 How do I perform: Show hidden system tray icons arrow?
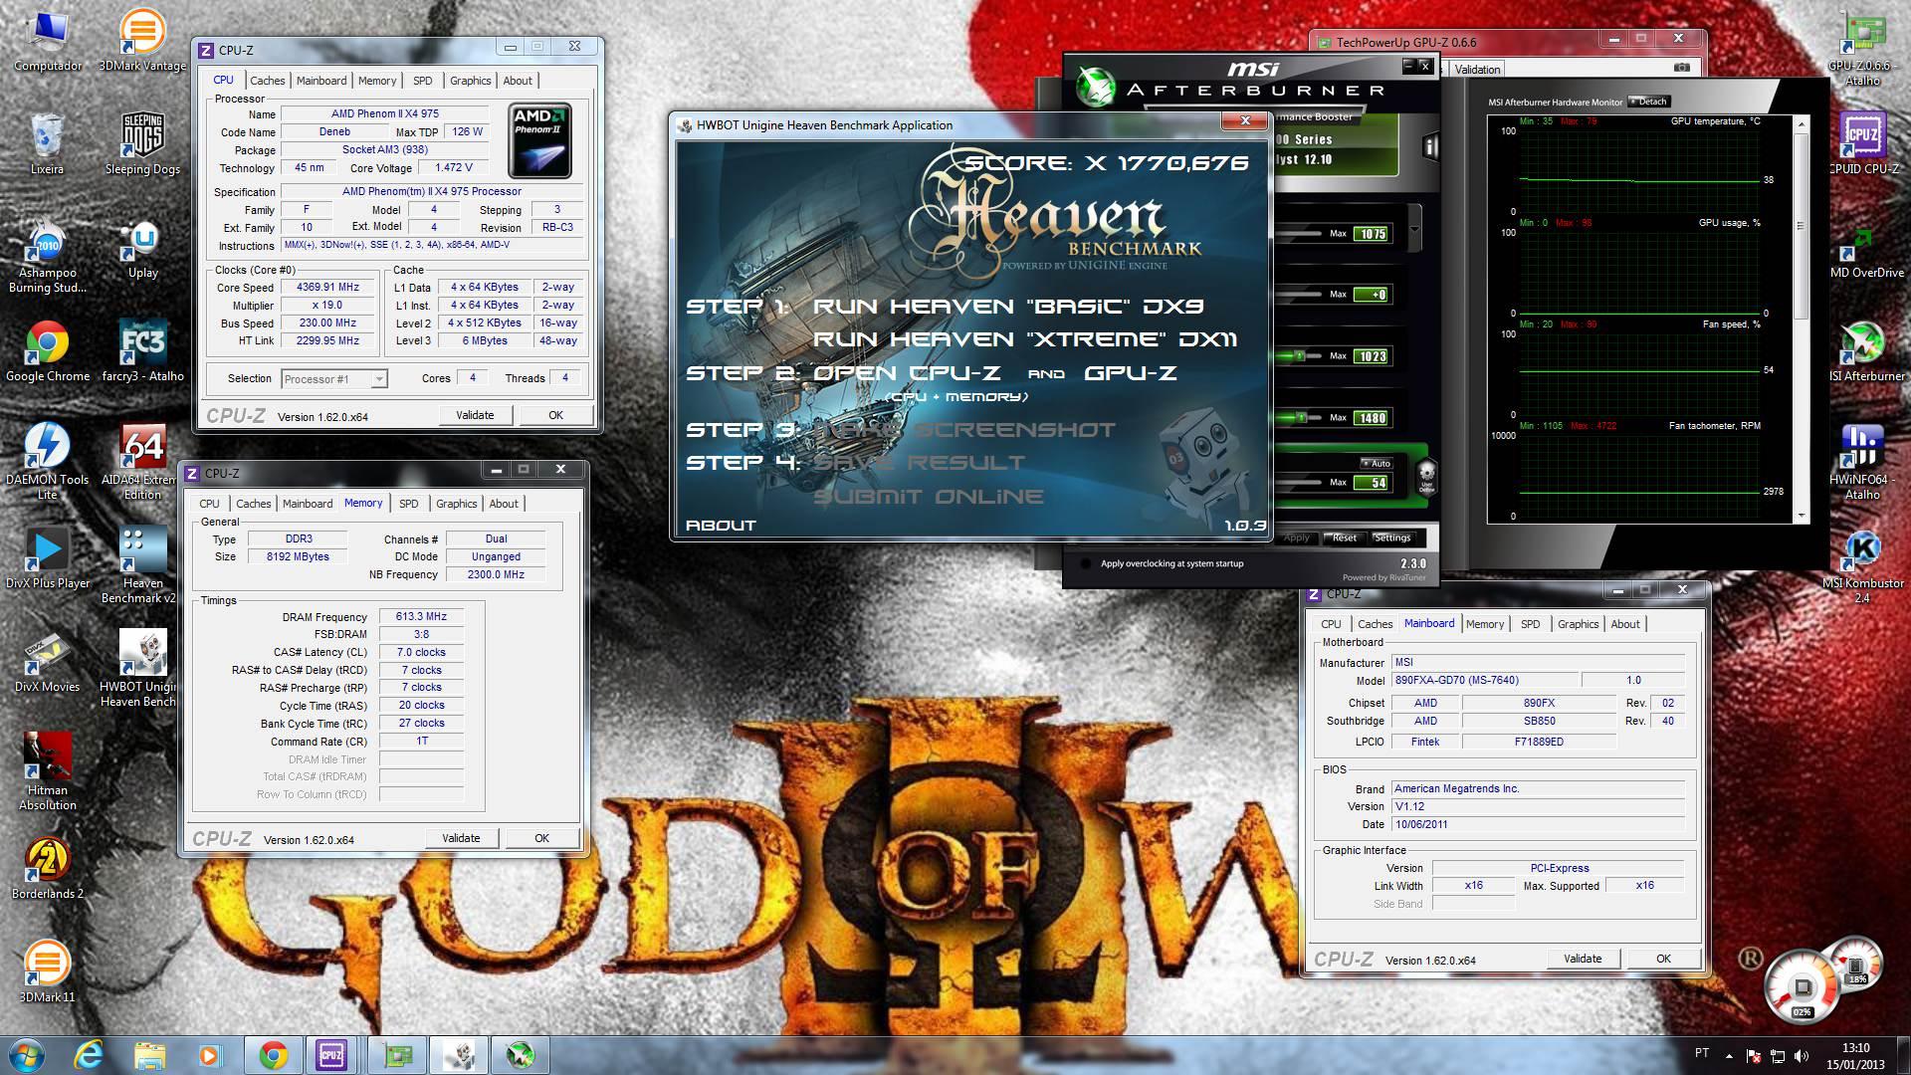coord(1729,1055)
